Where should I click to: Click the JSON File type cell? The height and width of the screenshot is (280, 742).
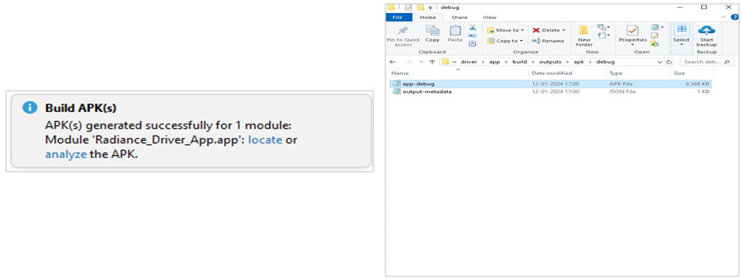tap(622, 92)
